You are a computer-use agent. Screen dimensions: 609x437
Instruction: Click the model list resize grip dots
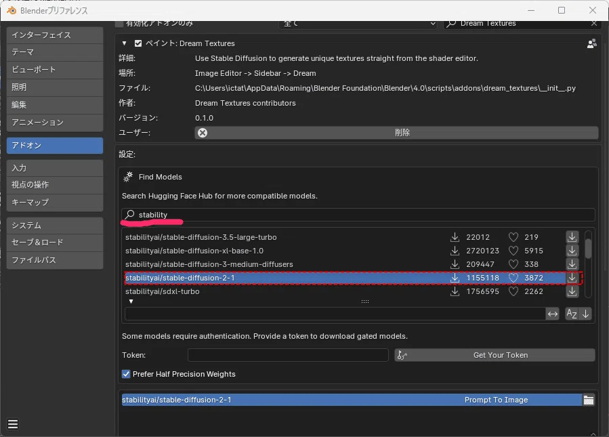coord(364,301)
